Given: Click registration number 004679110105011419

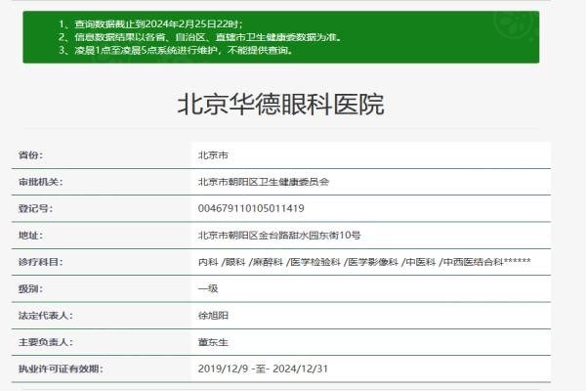Looking at the screenshot, I should pyautogui.click(x=251, y=208).
